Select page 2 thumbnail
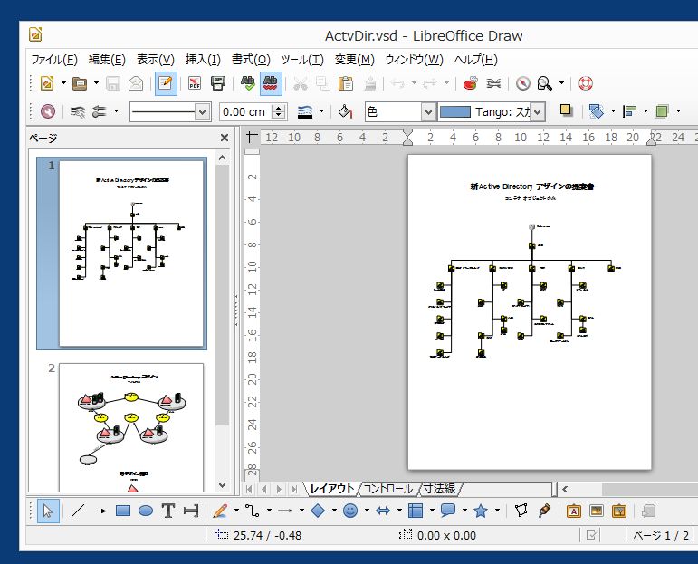Screen dimensions: 698x564 pyautogui.click(x=131, y=428)
